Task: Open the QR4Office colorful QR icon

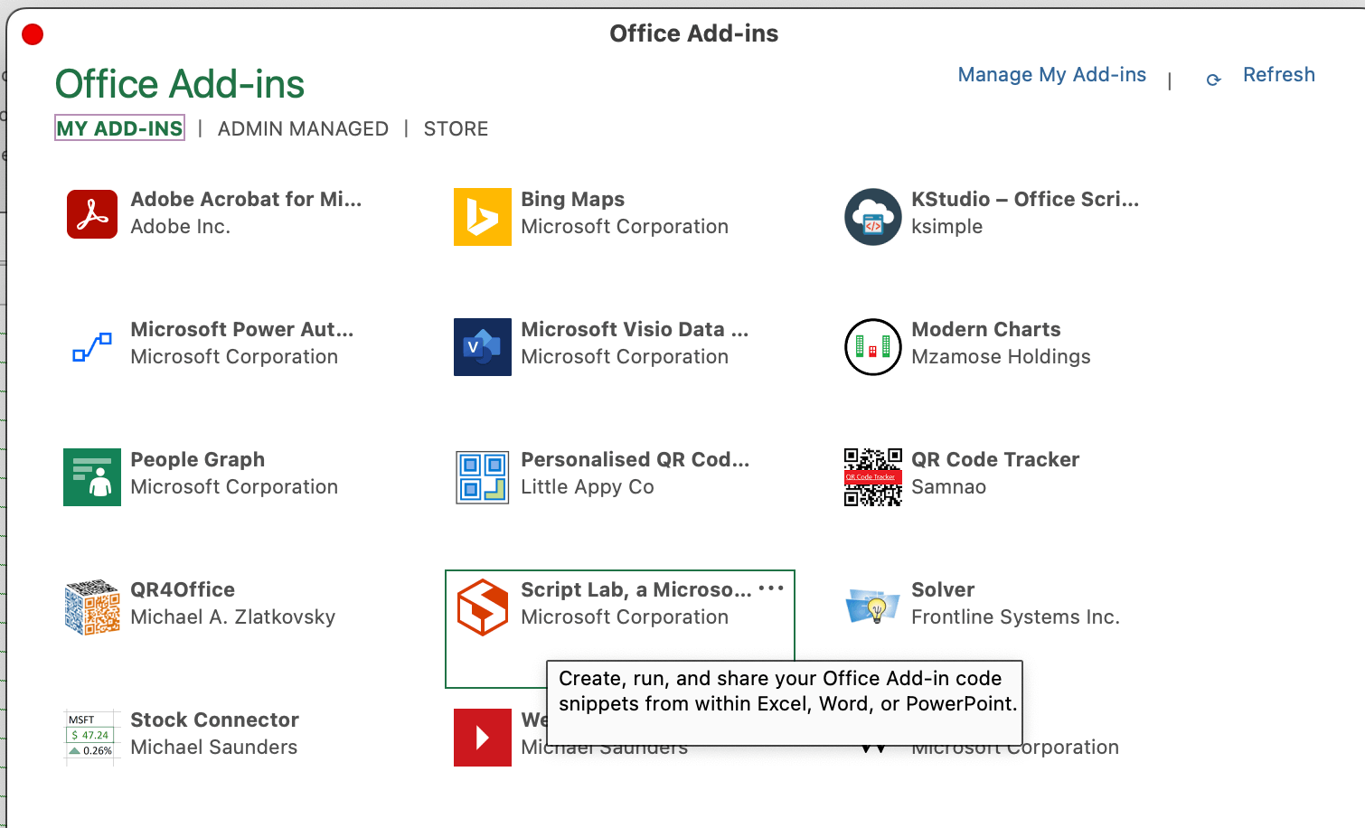Action: [92, 607]
